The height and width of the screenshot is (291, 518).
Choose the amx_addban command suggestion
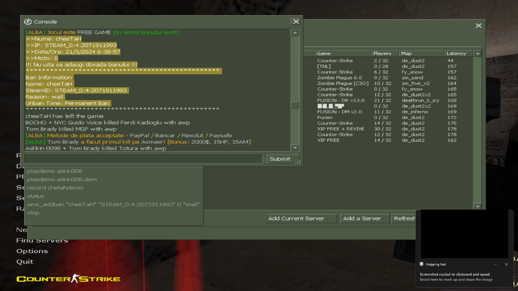click(x=113, y=205)
